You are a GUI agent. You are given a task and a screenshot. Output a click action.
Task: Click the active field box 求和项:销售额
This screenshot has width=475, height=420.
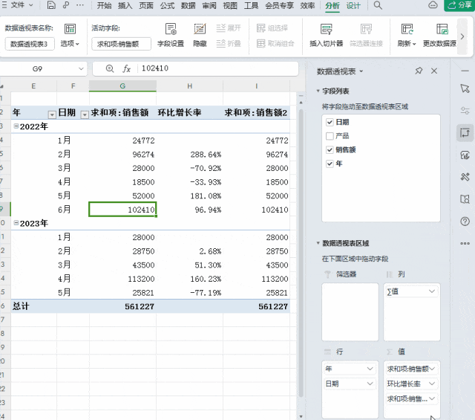[121, 44]
